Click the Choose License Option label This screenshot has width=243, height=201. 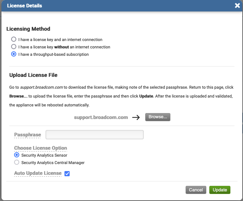(x=40, y=148)
